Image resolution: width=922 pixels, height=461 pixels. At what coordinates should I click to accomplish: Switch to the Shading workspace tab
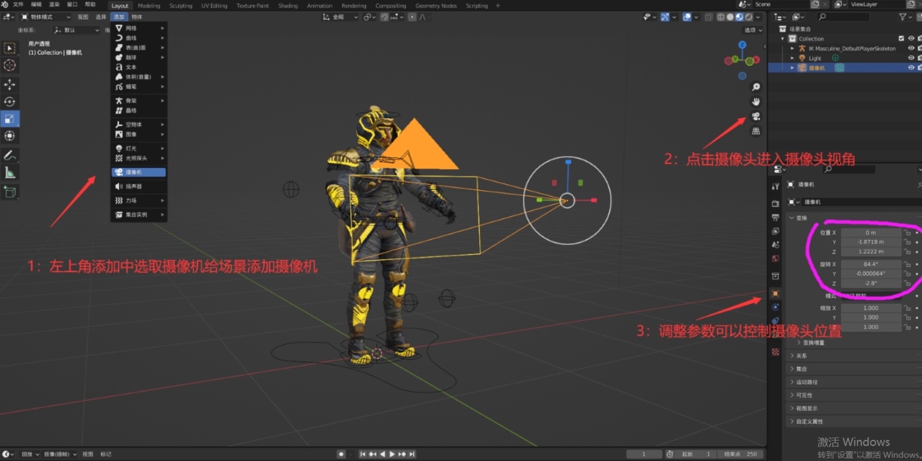(x=288, y=5)
